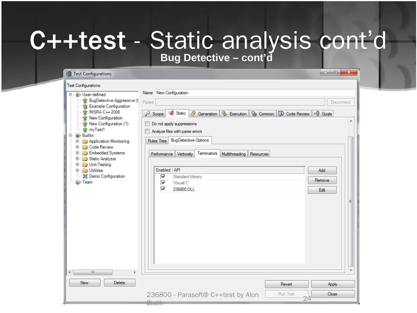Image resolution: width=417 pixels, height=313 pixels.
Task: Click the Team group icon
Action: pyautogui.click(x=78, y=182)
